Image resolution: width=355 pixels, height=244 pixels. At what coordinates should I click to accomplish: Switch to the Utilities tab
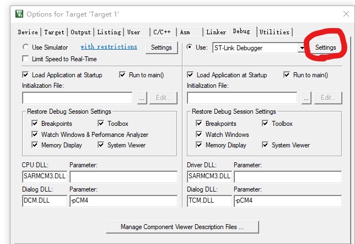click(x=275, y=32)
